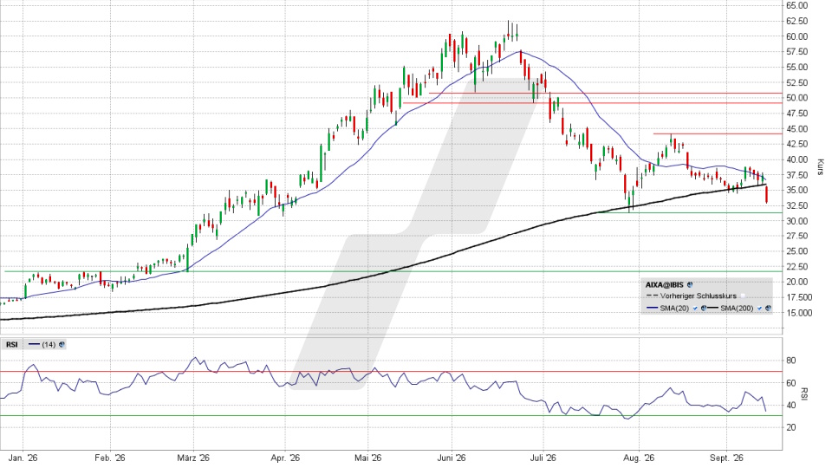Click the Feb. '26 date label
Screen dimensions: 832x468
(x=110, y=458)
